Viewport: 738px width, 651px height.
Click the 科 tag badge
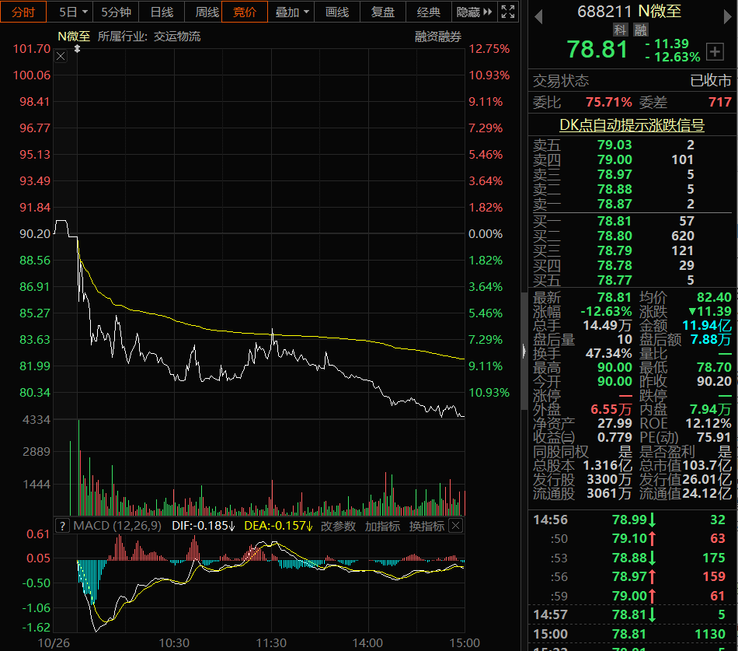pos(621,30)
